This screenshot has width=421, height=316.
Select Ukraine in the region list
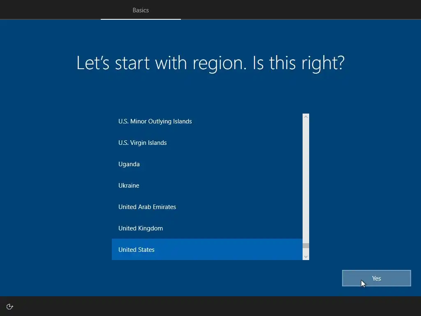(x=207, y=186)
